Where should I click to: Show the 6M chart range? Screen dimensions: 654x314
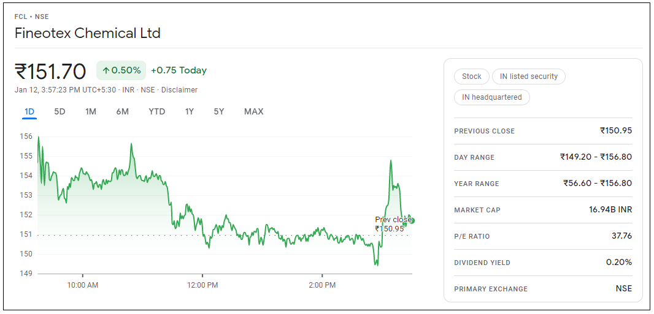[x=122, y=111]
